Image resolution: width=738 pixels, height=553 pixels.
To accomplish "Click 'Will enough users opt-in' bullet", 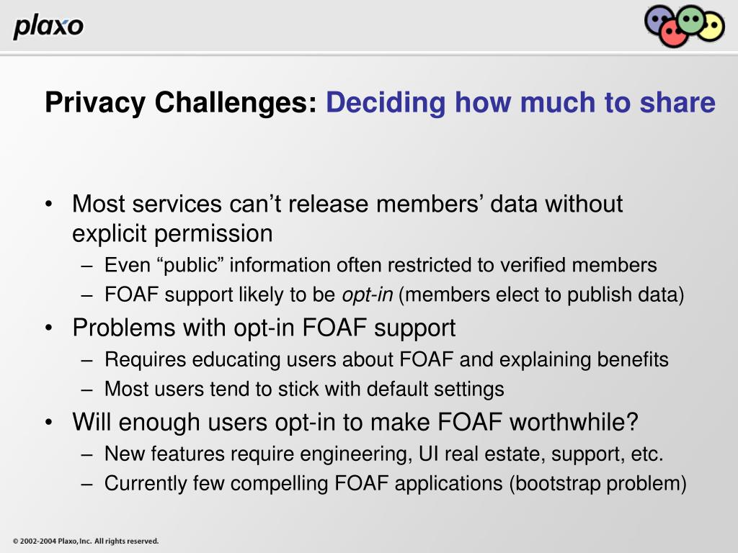I will 355,422.
